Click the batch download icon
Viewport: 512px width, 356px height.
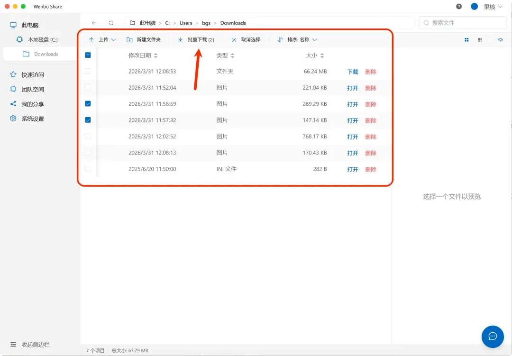(180, 39)
